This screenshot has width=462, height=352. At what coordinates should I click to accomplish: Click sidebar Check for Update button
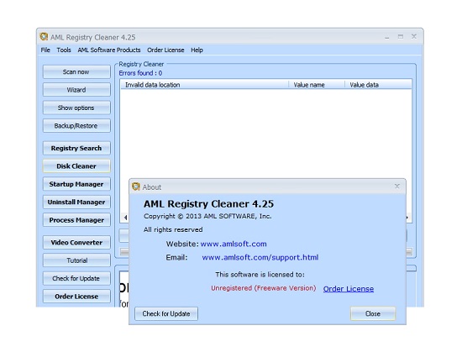coord(76,278)
